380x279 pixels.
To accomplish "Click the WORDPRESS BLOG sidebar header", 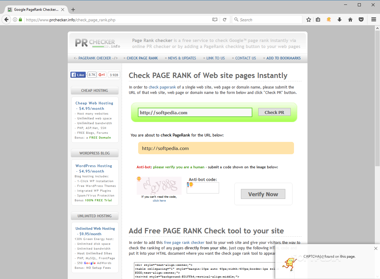I will (95, 153).
